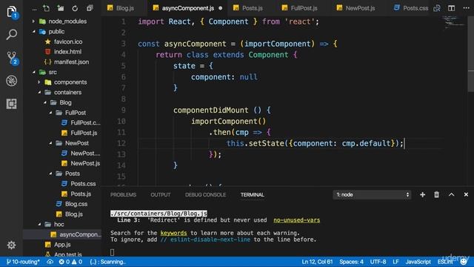Open index.html in explorer
Screen dimensions: 474x267
[67, 52]
